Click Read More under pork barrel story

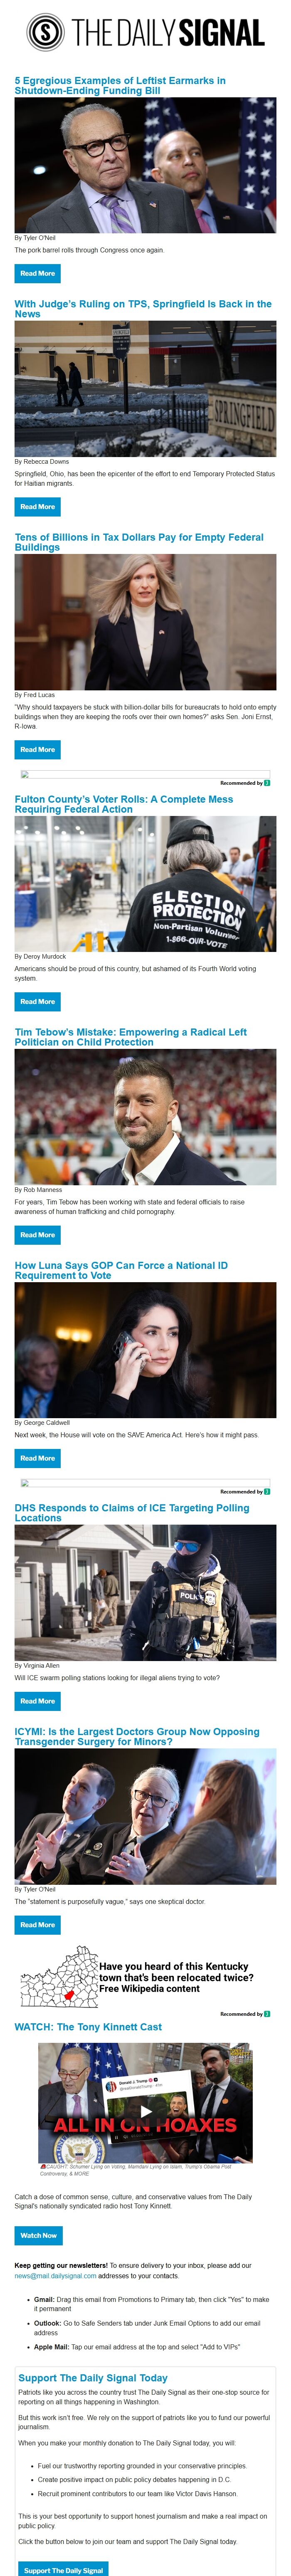point(38,273)
